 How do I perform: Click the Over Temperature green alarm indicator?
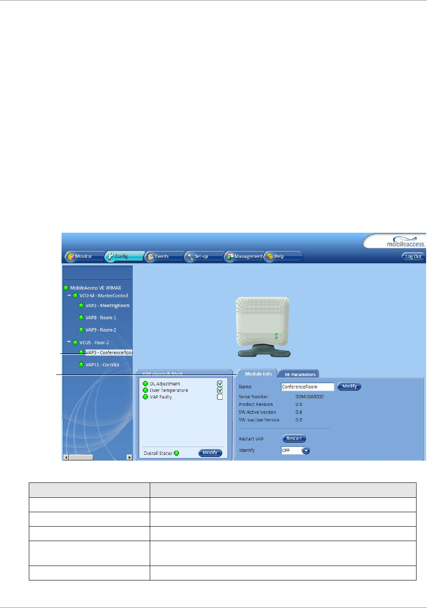click(x=145, y=390)
